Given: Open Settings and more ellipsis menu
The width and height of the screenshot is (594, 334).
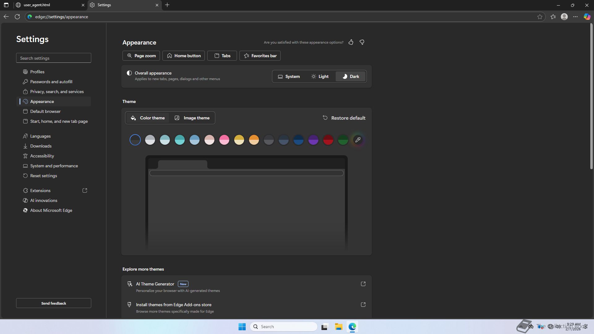Looking at the screenshot, I should point(575,17).
